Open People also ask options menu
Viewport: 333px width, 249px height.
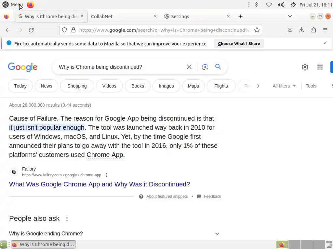click(67, 219)
